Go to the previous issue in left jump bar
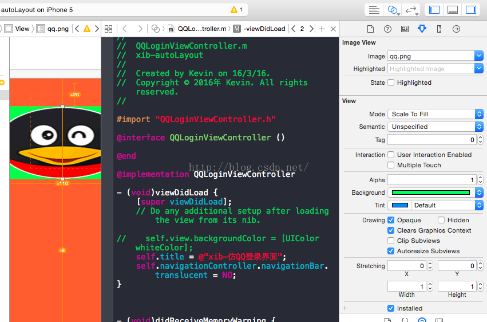487x322 pixels. click(x=77, y=29)
